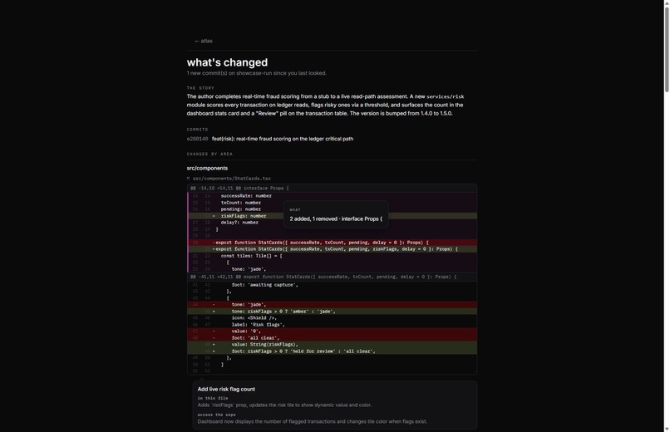
Task: Click the 'across the repo' explanation text
Action: [x=312, y=421]
